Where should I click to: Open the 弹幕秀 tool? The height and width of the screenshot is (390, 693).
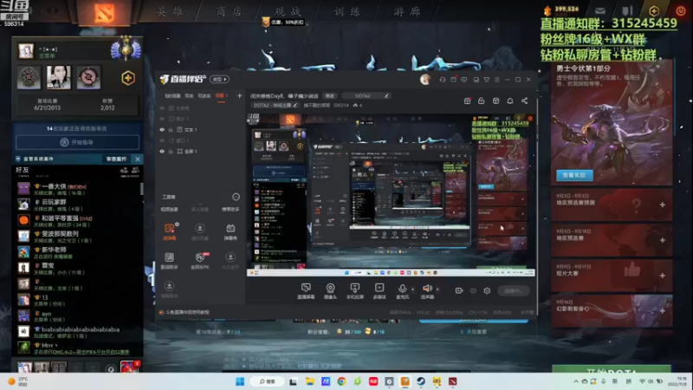(230, 231)
